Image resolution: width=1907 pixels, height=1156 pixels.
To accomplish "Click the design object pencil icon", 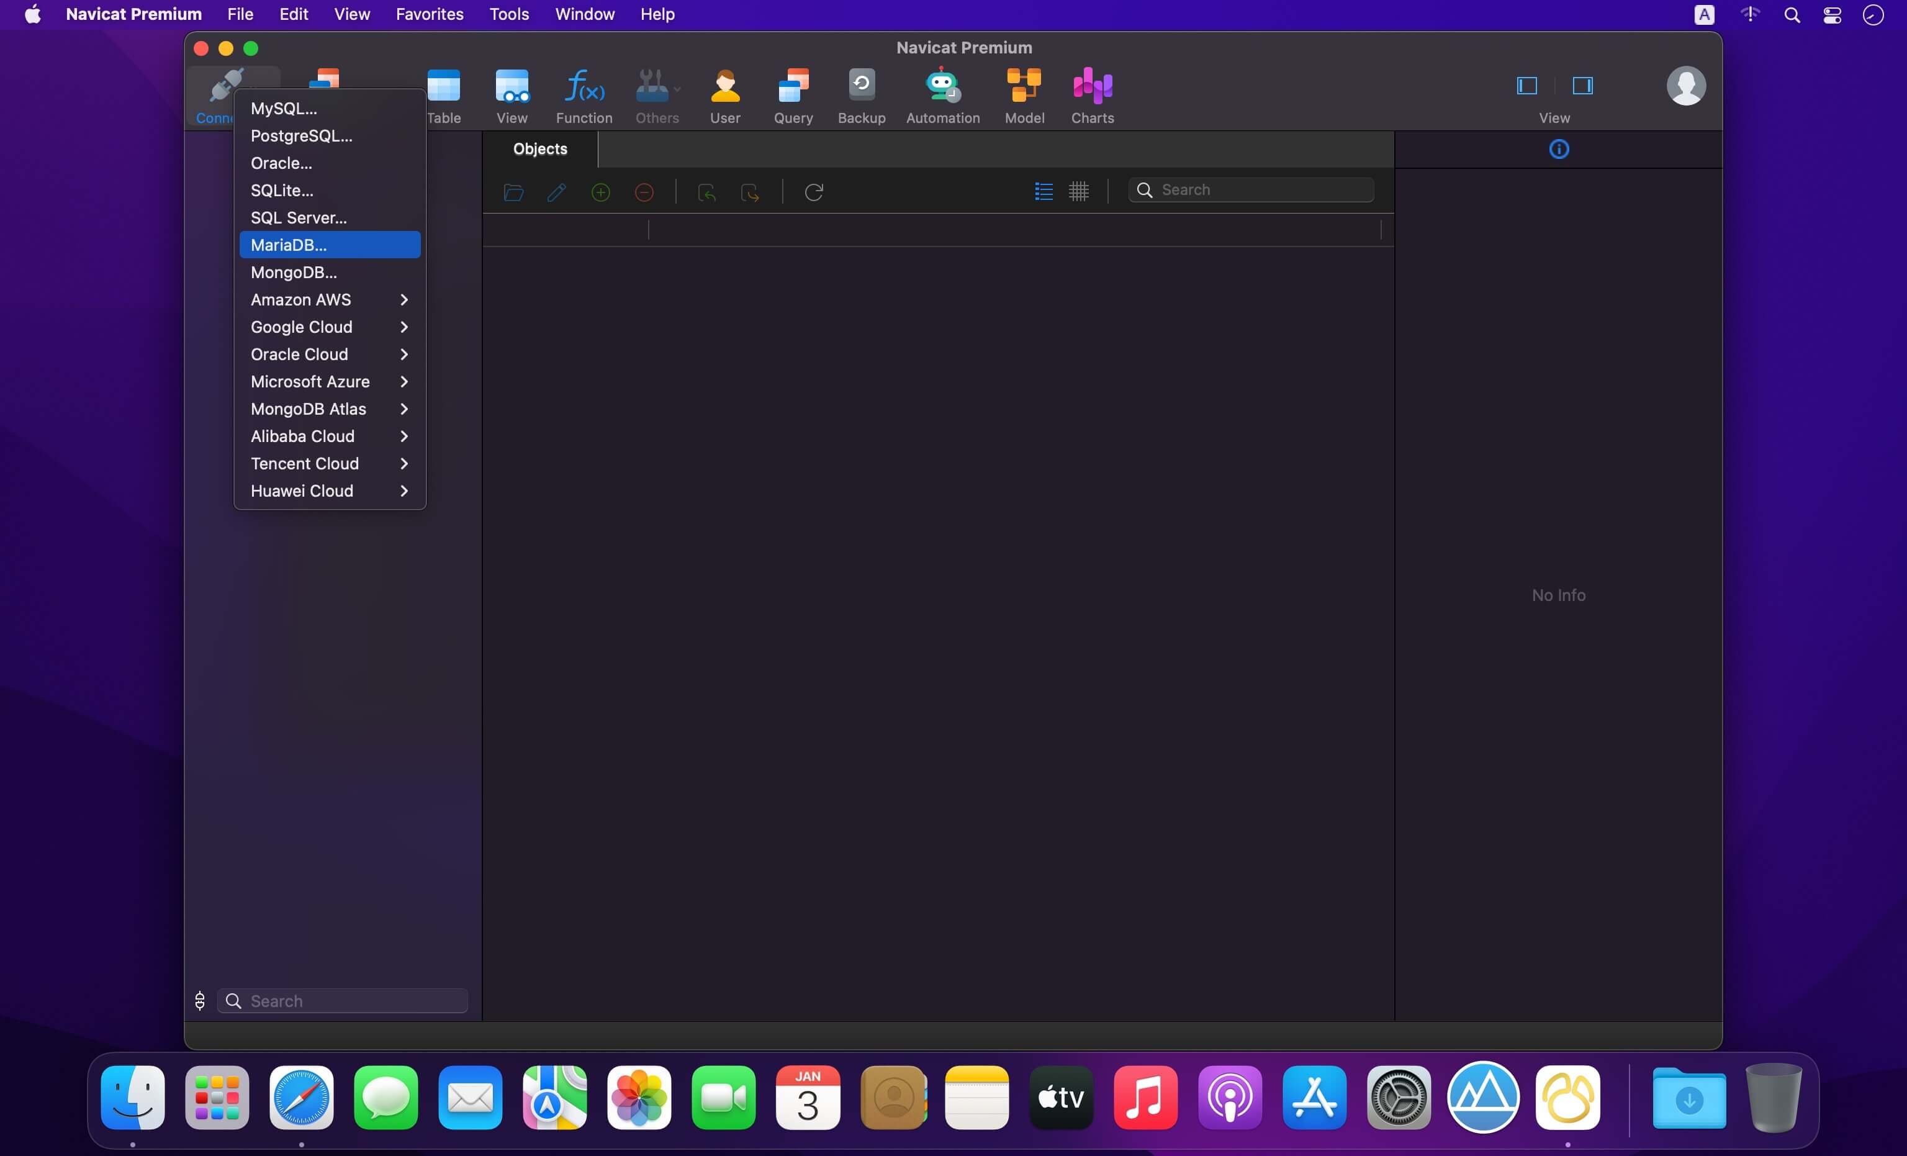I will tap(556, 191).
